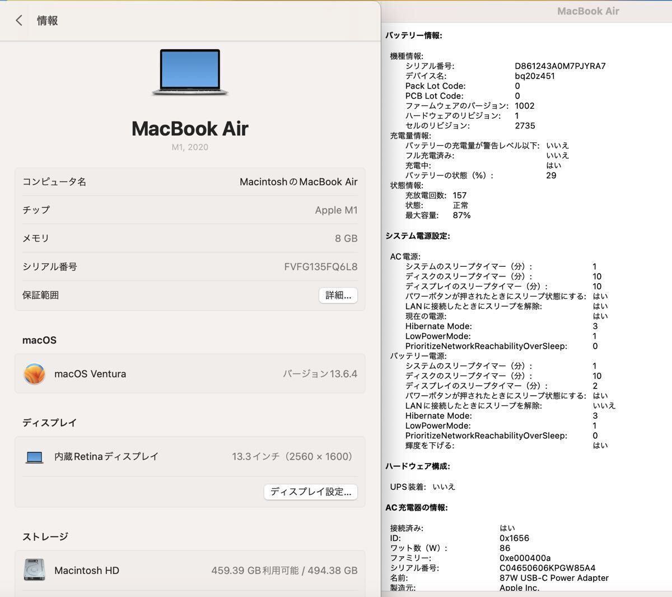
Task: Click the 充電中: はい row
Action: click(x=483, y=165)
